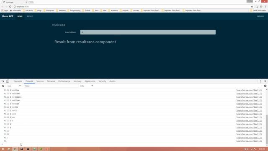
Task: Open the Audits tab
Action: [113, 81]
